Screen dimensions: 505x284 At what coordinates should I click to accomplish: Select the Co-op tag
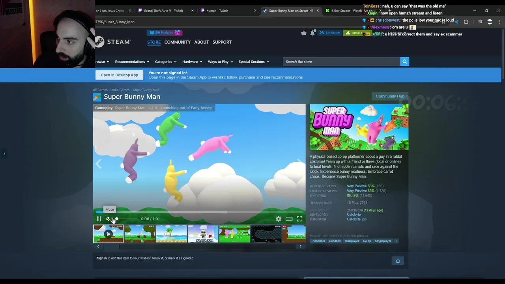click(x=367, y=241)
